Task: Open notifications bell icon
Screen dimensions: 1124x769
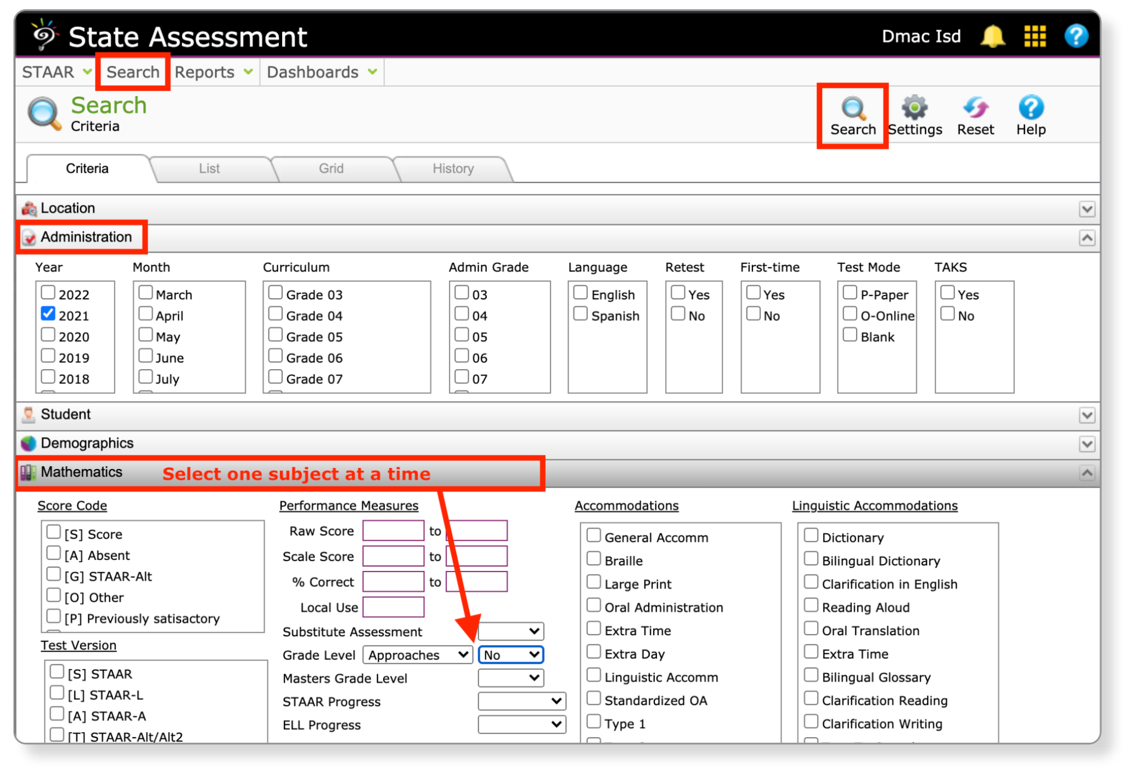Action: pos(992,37)
